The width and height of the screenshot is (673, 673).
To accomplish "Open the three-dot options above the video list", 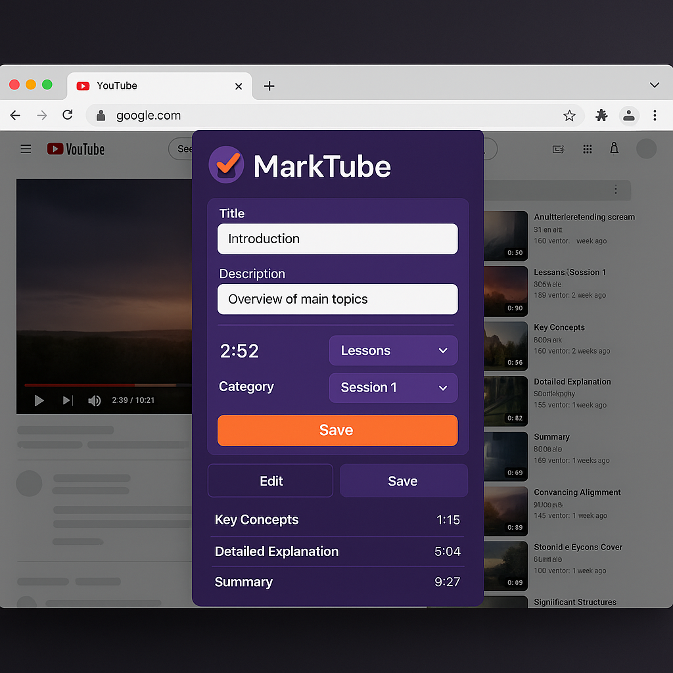I will pos(615,190).
